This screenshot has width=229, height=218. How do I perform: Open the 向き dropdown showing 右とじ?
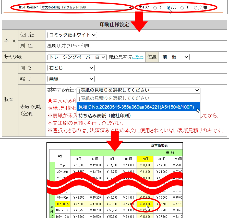click(x=71, y=68)
